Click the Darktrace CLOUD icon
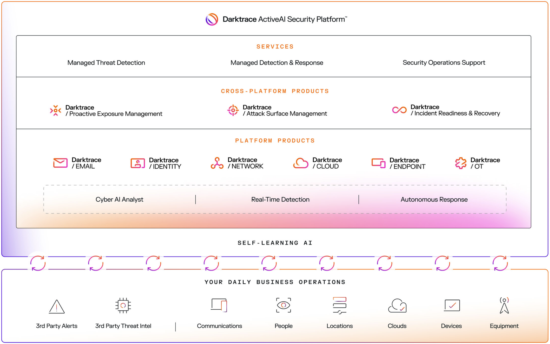Screen dimensions: 550x344 (x=300, y=163)
